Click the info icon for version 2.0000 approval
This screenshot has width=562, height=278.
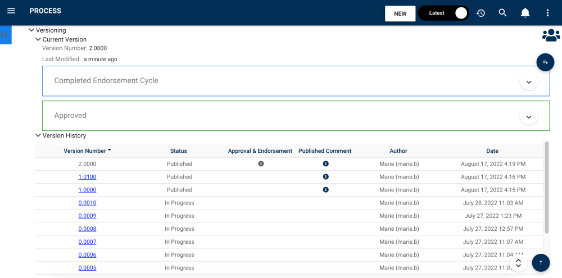tap(261, 164)
